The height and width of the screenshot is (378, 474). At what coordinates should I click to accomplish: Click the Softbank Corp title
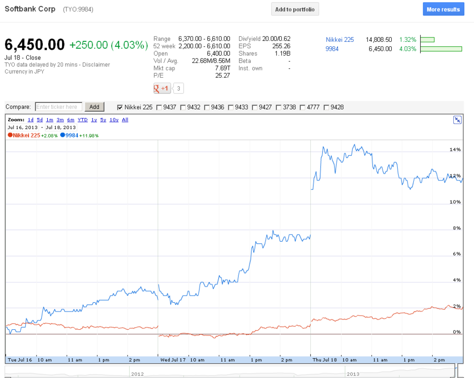click(30, 9)
